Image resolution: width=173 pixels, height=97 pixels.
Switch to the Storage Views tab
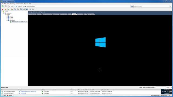tap(91, 14)
